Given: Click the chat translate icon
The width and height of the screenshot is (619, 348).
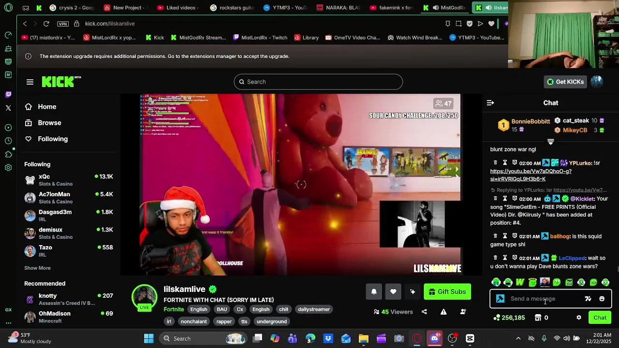Looking at the screenshot, I should (588, 299).
